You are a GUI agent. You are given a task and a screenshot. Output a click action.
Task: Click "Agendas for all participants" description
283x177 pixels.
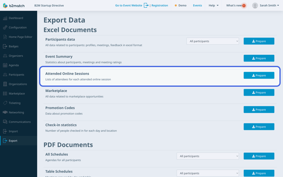pos(63,160)
